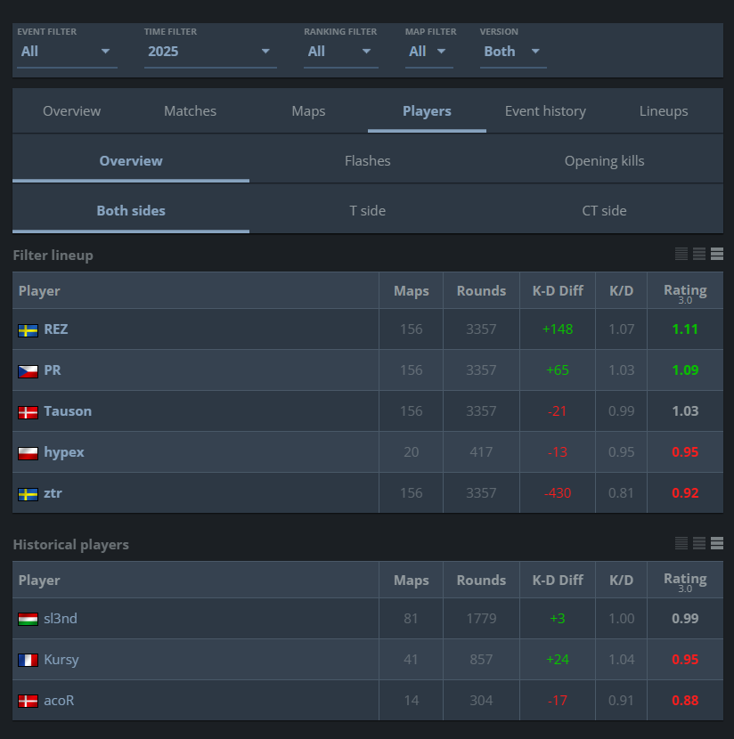Click acoR rating value 0.88
The width and height of the screenshot is (734, 739).
[685, 701]
